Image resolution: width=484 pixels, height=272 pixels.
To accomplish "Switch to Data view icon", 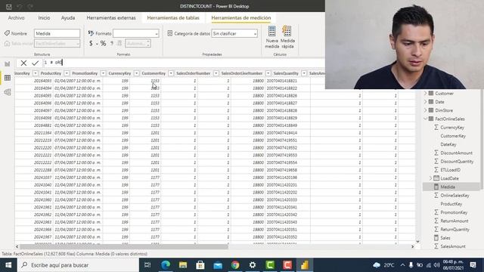I will [8, 78].
